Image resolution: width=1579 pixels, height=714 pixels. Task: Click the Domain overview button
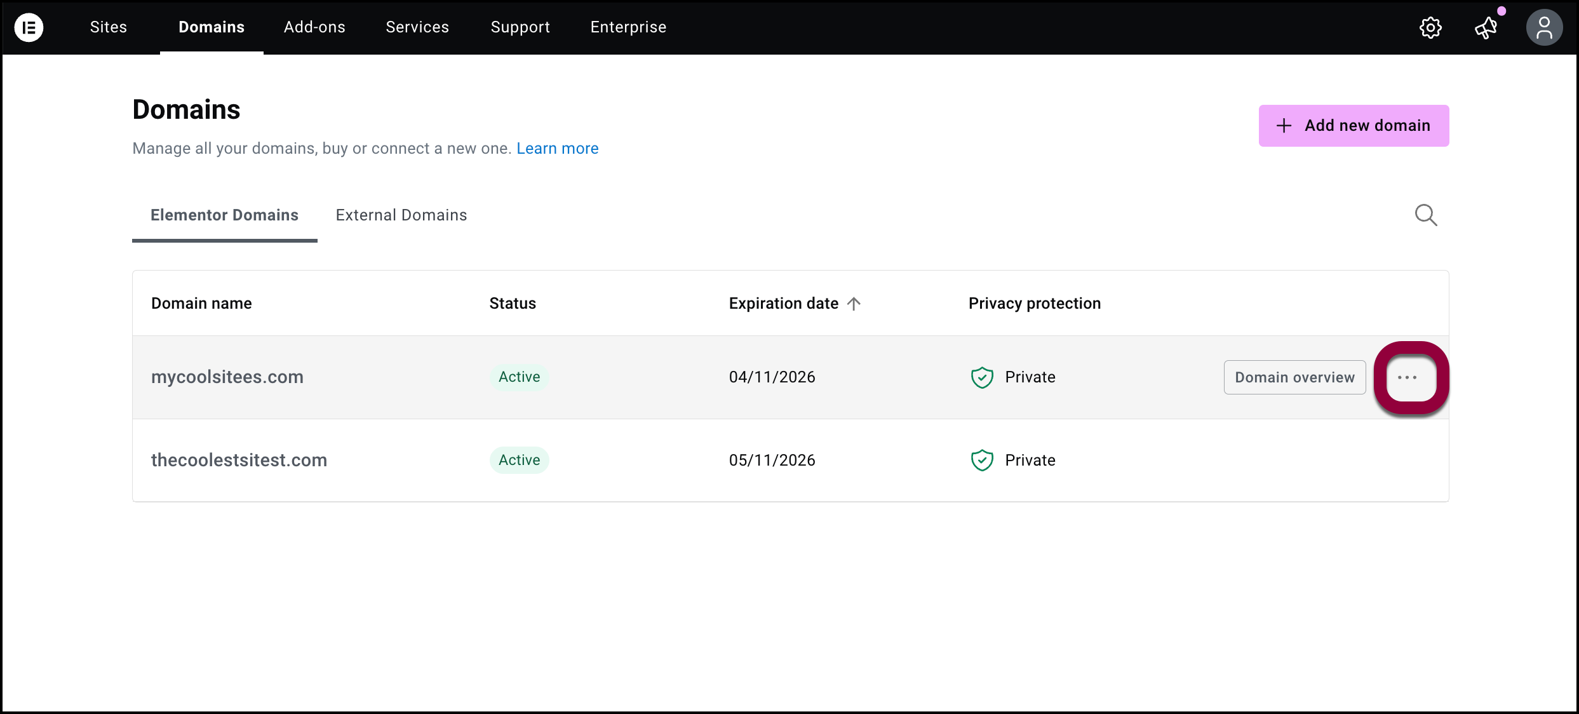(1294, 377)
